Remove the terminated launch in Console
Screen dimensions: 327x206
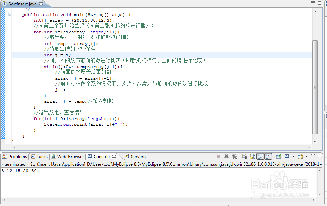[x=226, y=156]
